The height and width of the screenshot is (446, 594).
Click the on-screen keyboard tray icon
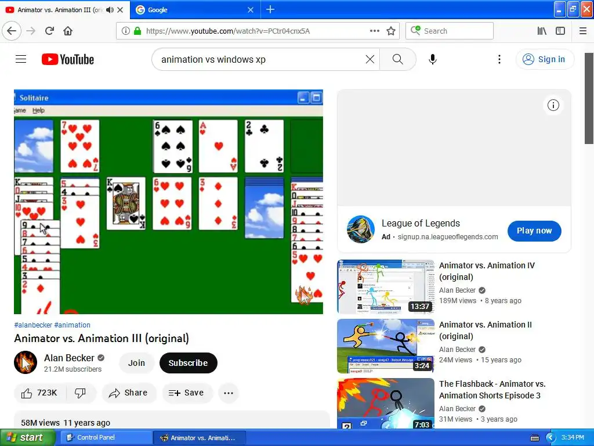[534, 438]
